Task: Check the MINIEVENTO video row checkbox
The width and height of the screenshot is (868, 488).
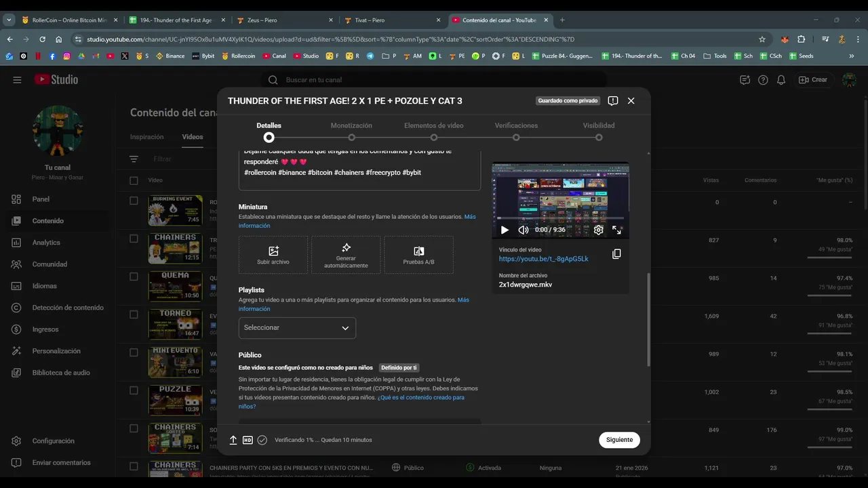Action: [134, 352]
